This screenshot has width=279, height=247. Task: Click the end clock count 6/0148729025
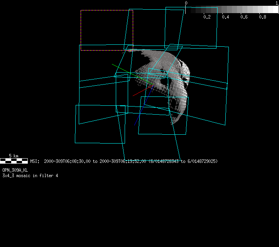pyautogui.click(x=201, y=161)
